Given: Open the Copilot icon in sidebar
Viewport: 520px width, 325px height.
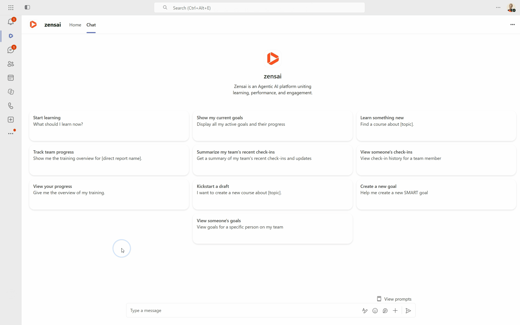Looking at the screenshot, I should tap(11, 92).
